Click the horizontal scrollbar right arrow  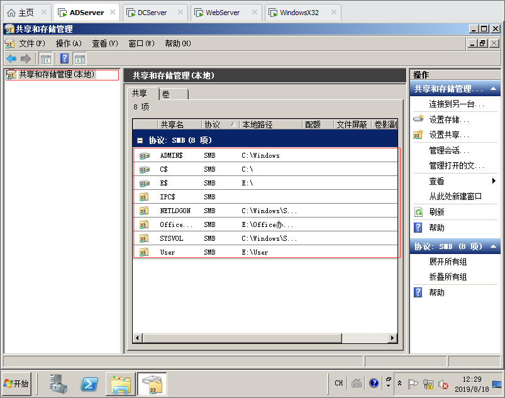(x=392, y=338)
